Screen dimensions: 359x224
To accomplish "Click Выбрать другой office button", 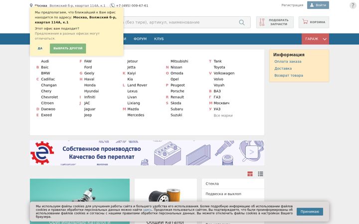I will click(68, 48).
